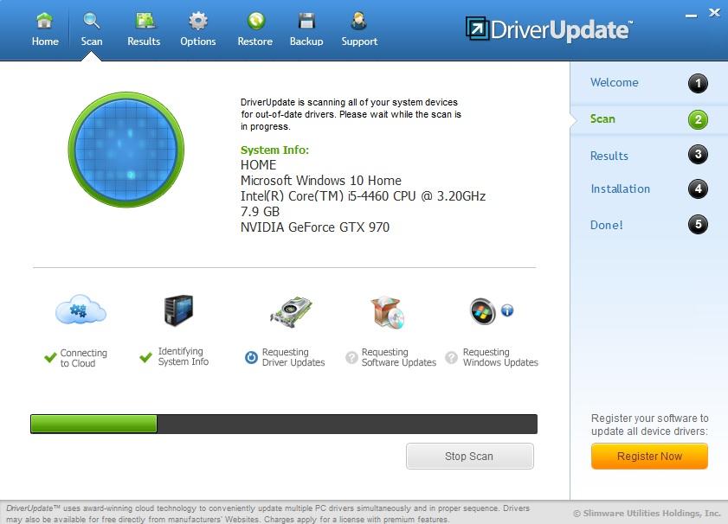The height and width of the screenshot is (524, 728).
Task: Click the Home house icon
Action: click(x=44, y=21)
